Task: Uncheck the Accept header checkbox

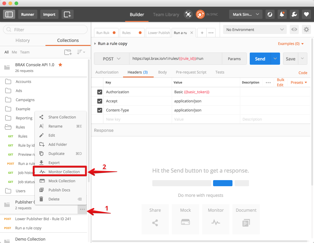Action: 100,101
